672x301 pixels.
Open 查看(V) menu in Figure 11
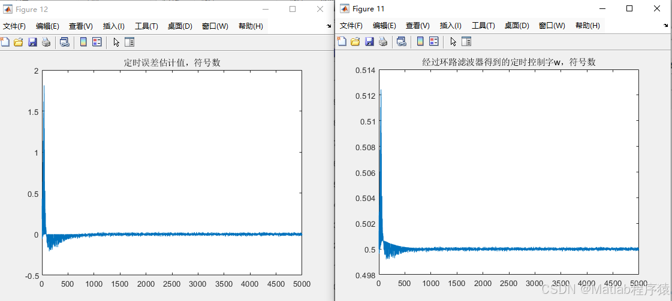[x=418, y=26]
